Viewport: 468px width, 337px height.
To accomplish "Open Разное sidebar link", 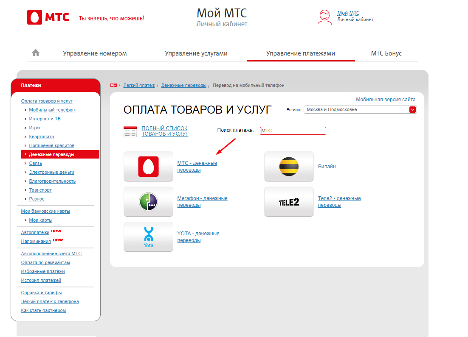I will pos(37,199).
